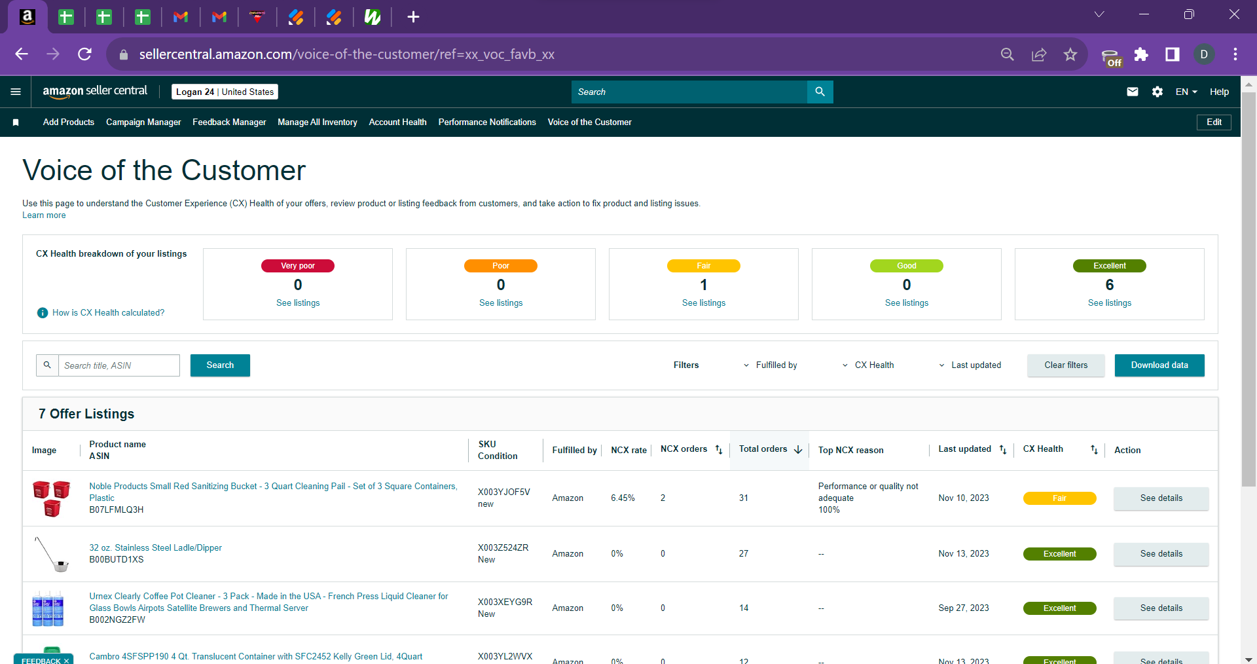Screen dimensions: 1257x664
Task: Open a new browser tab
Action: coord(413,17)
